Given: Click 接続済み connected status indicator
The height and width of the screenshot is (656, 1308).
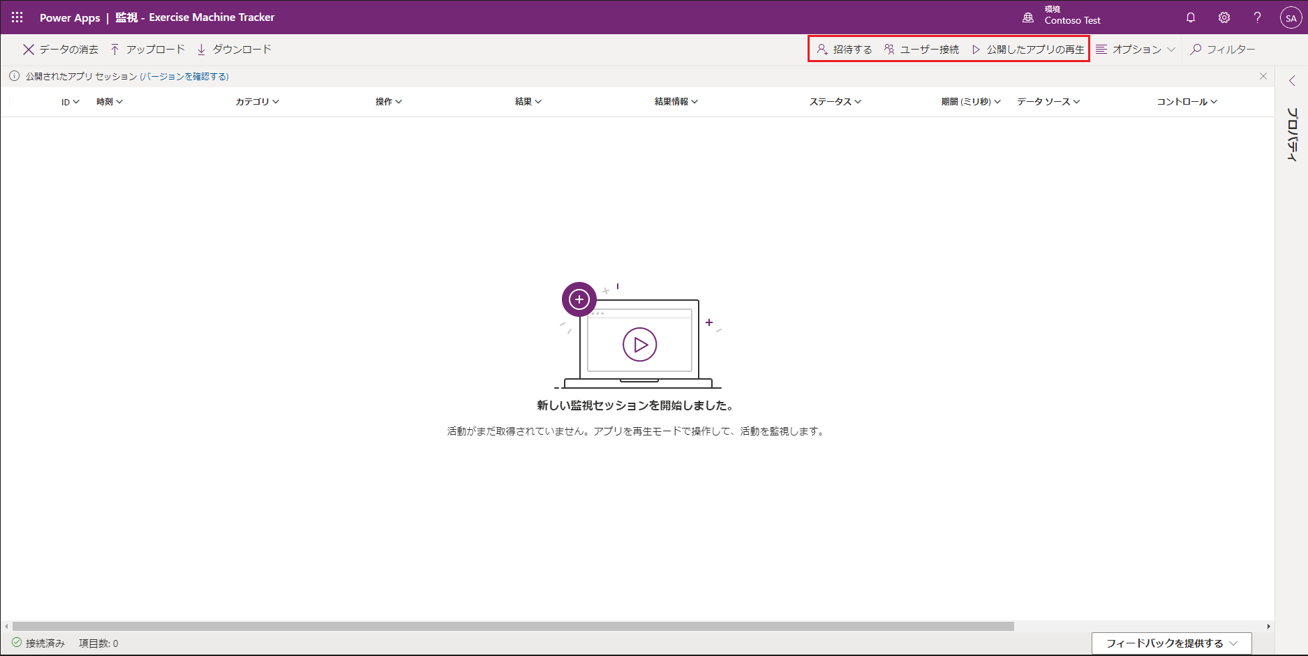Looking at the screenshot, I should (x=38, y=643).
